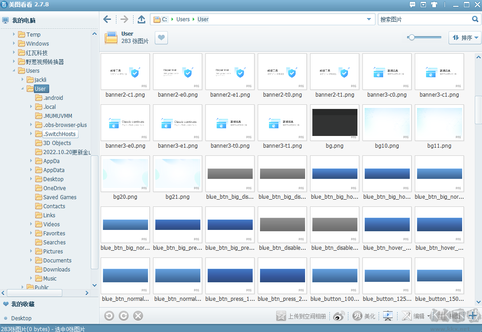Click the delete image icon
The image size is (482, 332).
[x=139, y=316]
